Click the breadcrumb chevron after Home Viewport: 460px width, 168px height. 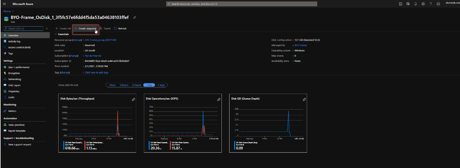coord(13,11)
